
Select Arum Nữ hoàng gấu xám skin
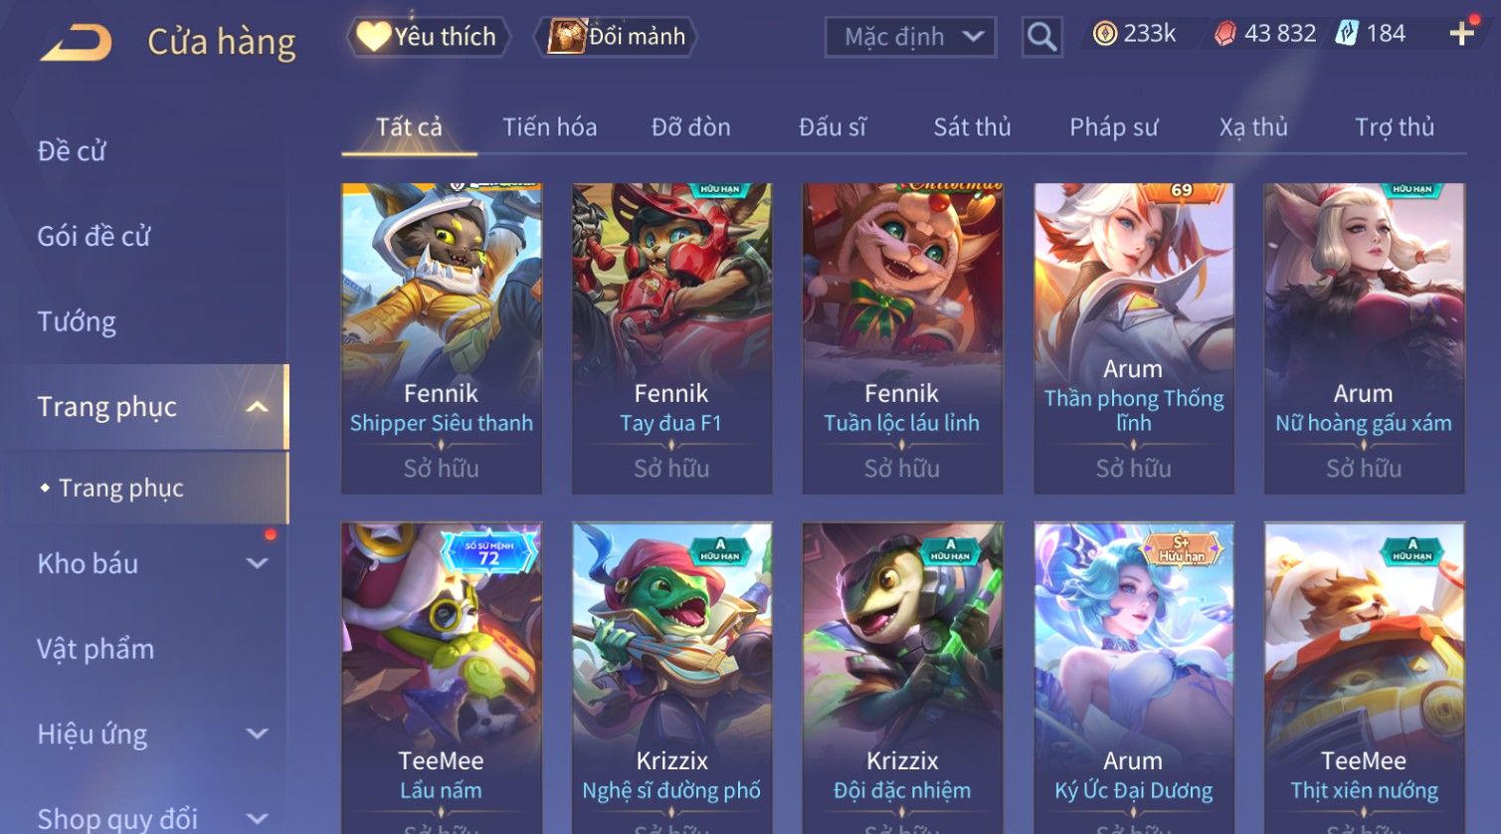click(1364, 338)
